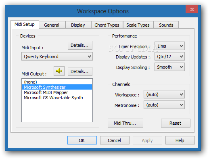
Task: Select Microsoft MIDI Mapper output
Action: point(57,92)
